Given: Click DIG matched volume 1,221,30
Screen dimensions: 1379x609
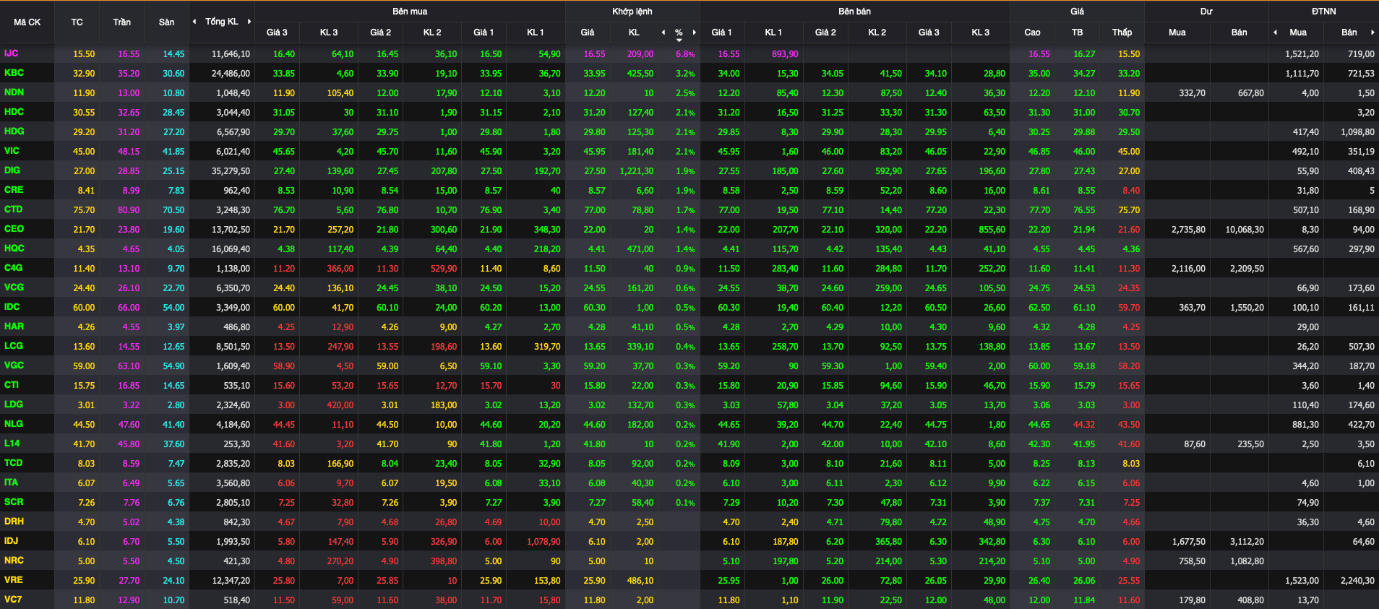Looking at the screenshot, I should (x=636, y=171).
